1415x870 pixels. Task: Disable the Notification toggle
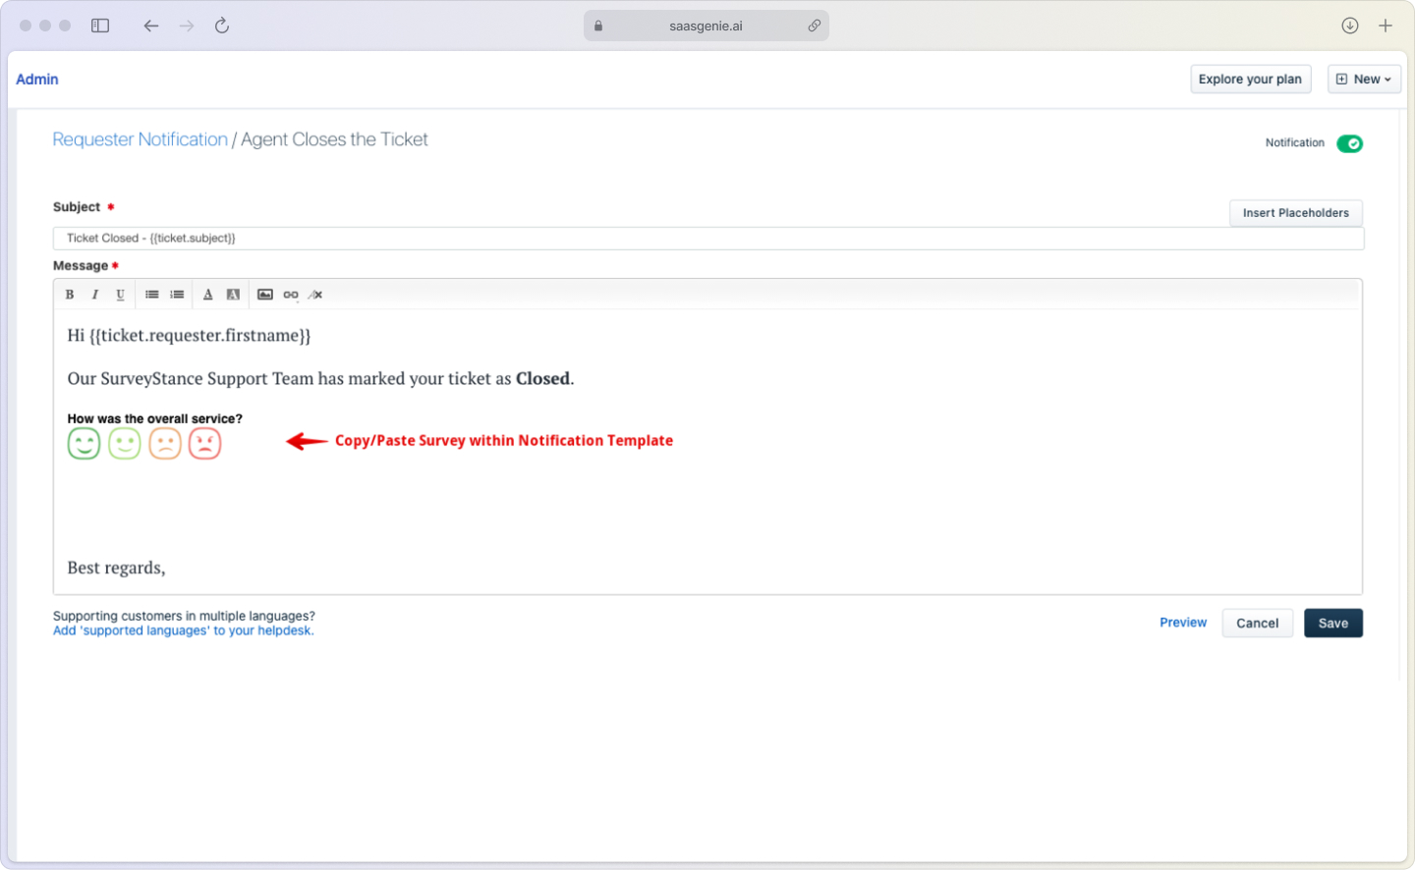click(1350, 142)
